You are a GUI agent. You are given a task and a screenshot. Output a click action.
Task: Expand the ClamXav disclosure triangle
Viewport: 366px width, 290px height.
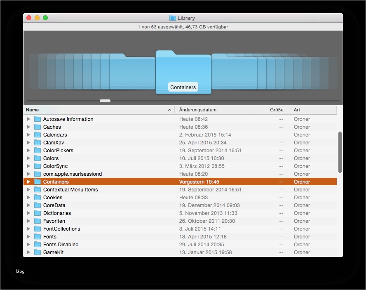pos(28,143)
